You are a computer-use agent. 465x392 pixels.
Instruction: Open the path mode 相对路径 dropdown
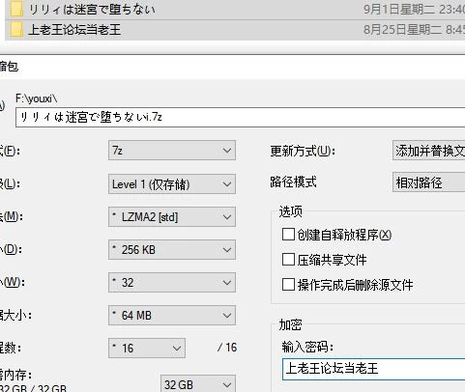click(x=428, y=182)
